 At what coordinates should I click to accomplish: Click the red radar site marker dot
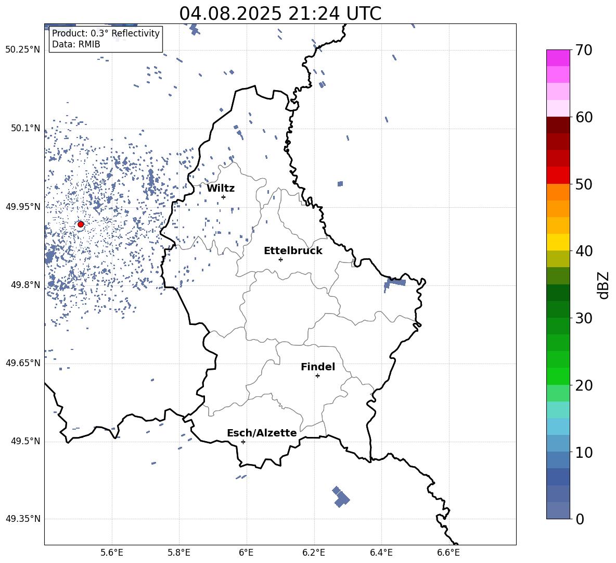click(81, 224)
